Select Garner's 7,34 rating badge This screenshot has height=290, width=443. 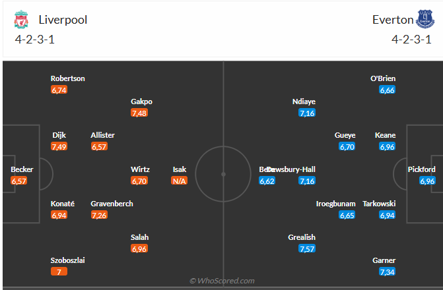click(x=387, y=272)
